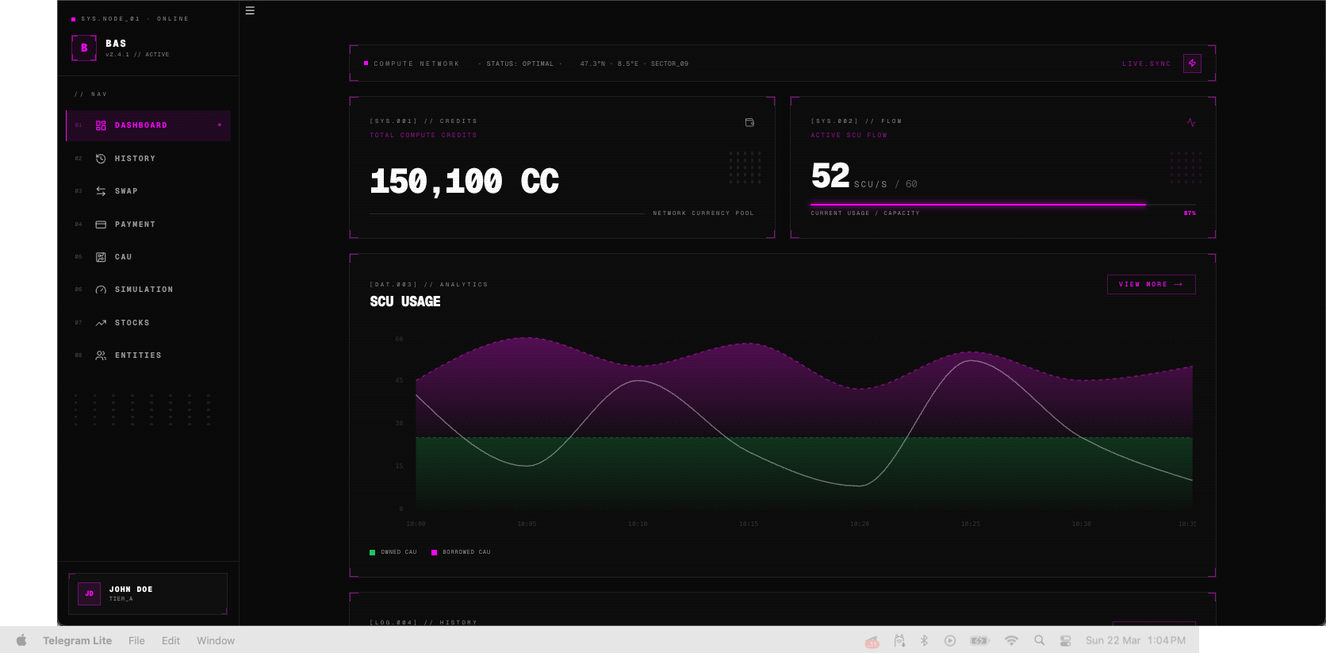Click the "SYS.NODE_01 · ONLINE" status text
Screen dimensions: 1326x653
coord(135,19)
